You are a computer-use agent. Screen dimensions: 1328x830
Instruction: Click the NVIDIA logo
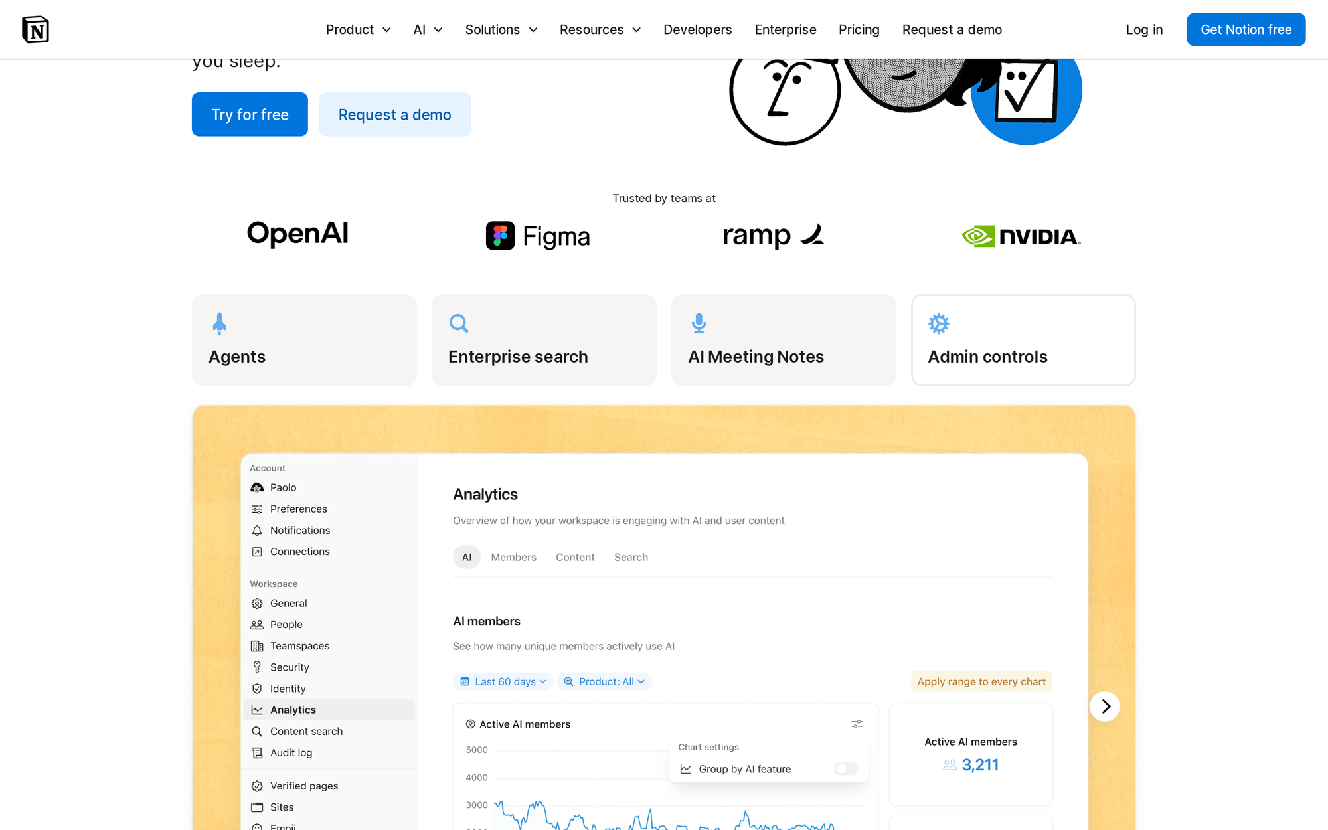1021,236
